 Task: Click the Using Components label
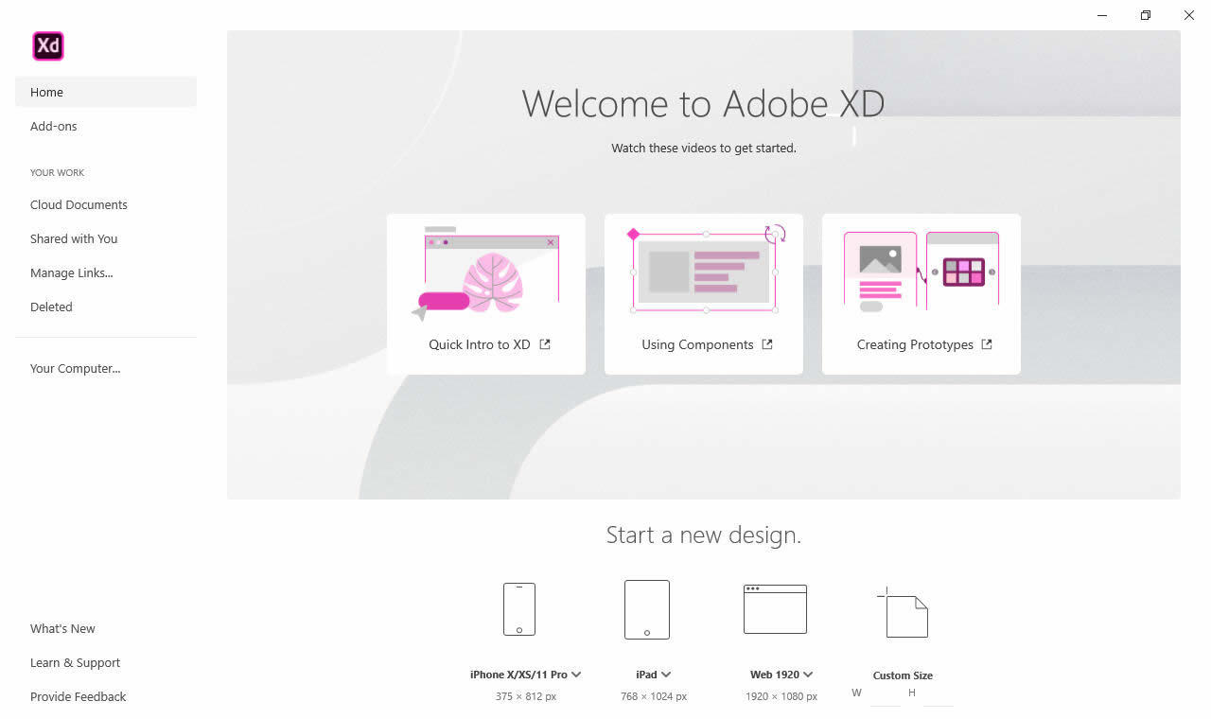click(x=697, y=344)
